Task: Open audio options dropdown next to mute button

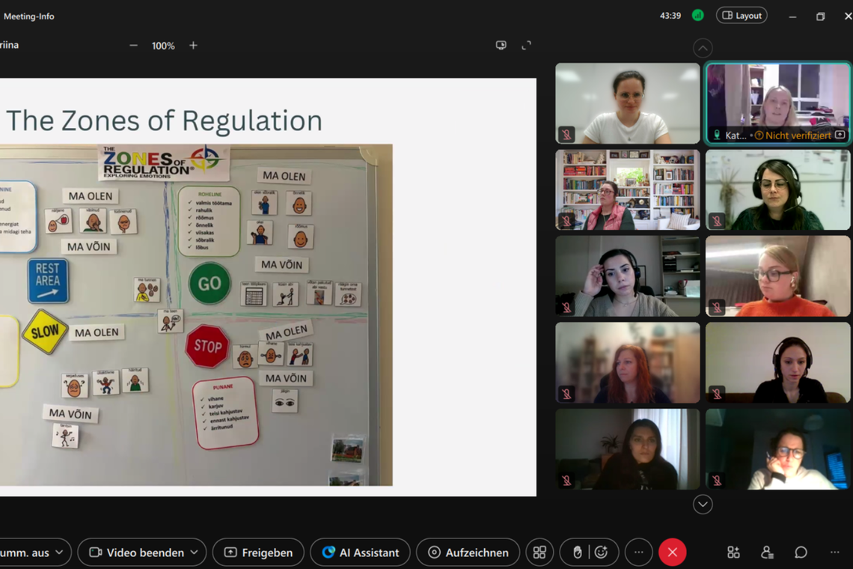Action: tap(59, 553)
